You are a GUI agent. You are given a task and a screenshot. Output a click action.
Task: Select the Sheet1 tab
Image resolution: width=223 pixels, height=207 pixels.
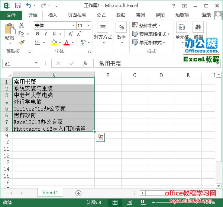click(50, 192)
